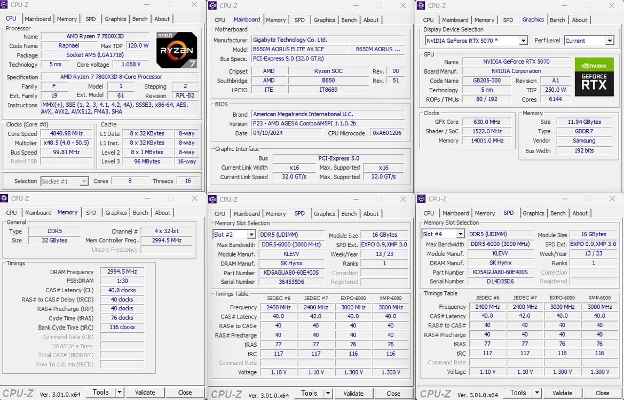Click the serial number D14D35D6
Viewport: 624px width, 400px height.
500,282
